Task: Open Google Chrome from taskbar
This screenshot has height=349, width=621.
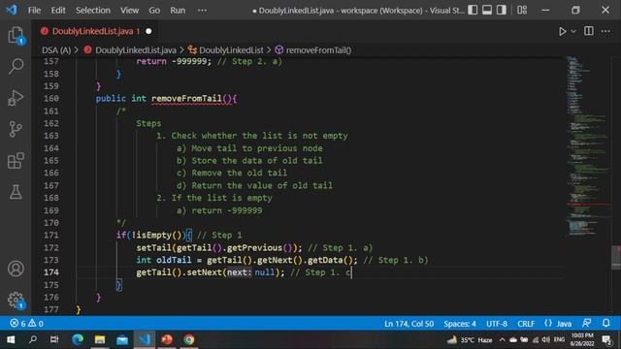Action: (x=189, y=340)
